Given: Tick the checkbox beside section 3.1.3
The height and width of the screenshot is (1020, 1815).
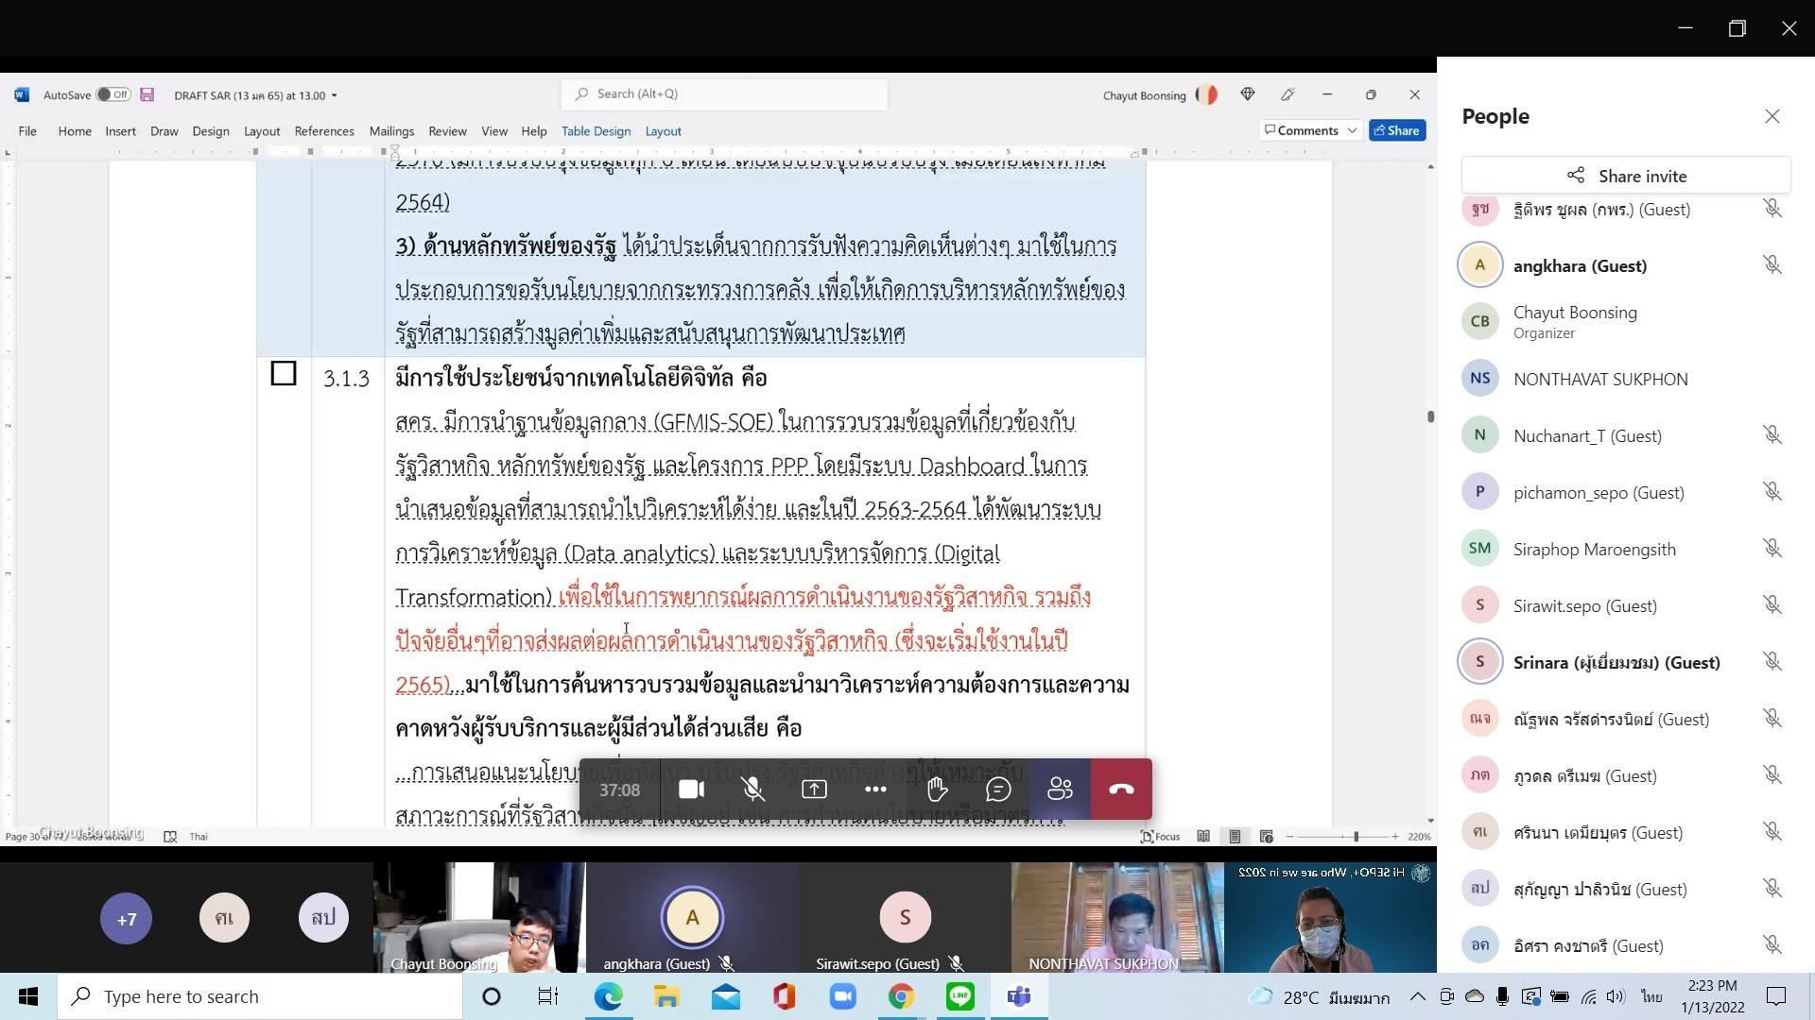Looking at the screenshot, I should tap(283, 374).
